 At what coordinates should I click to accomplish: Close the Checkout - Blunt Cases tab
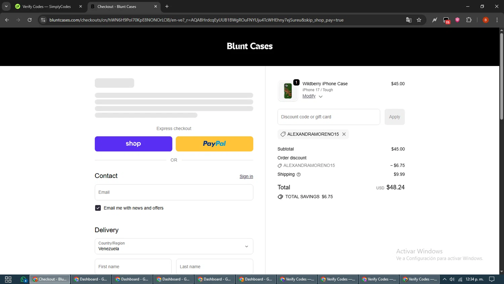[156, 6]
